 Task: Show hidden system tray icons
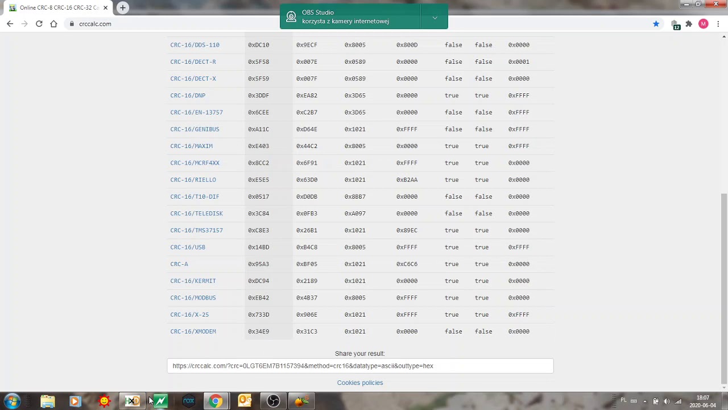[644, 401]
